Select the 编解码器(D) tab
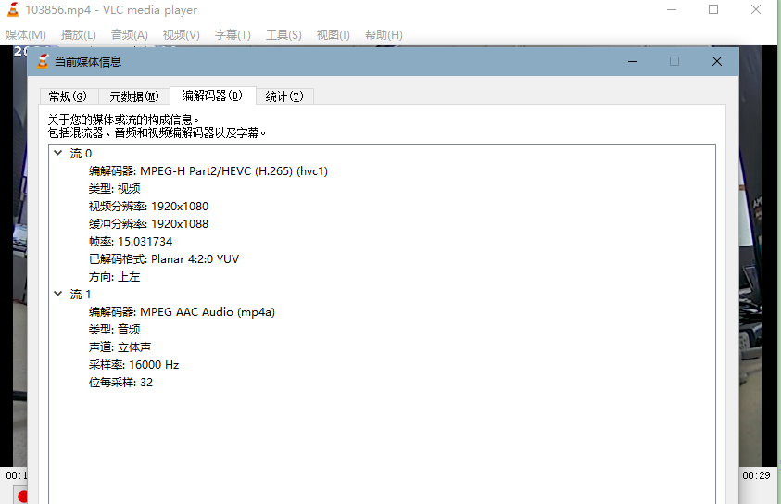The image size is (781, 504). tap(213, 95)
